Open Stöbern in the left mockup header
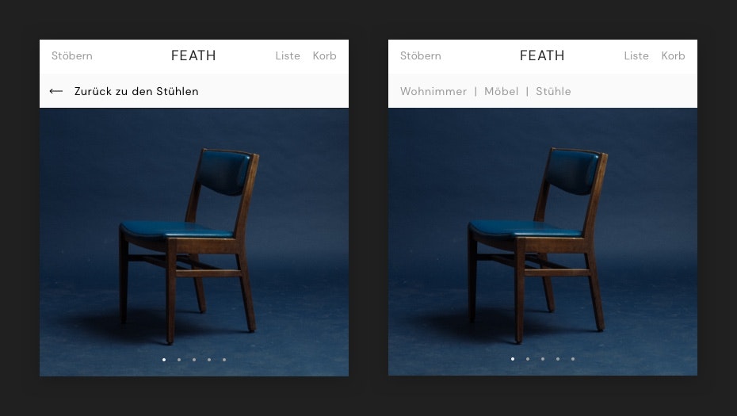This screenshot has width=737, height=416. [x=72, y=55]
